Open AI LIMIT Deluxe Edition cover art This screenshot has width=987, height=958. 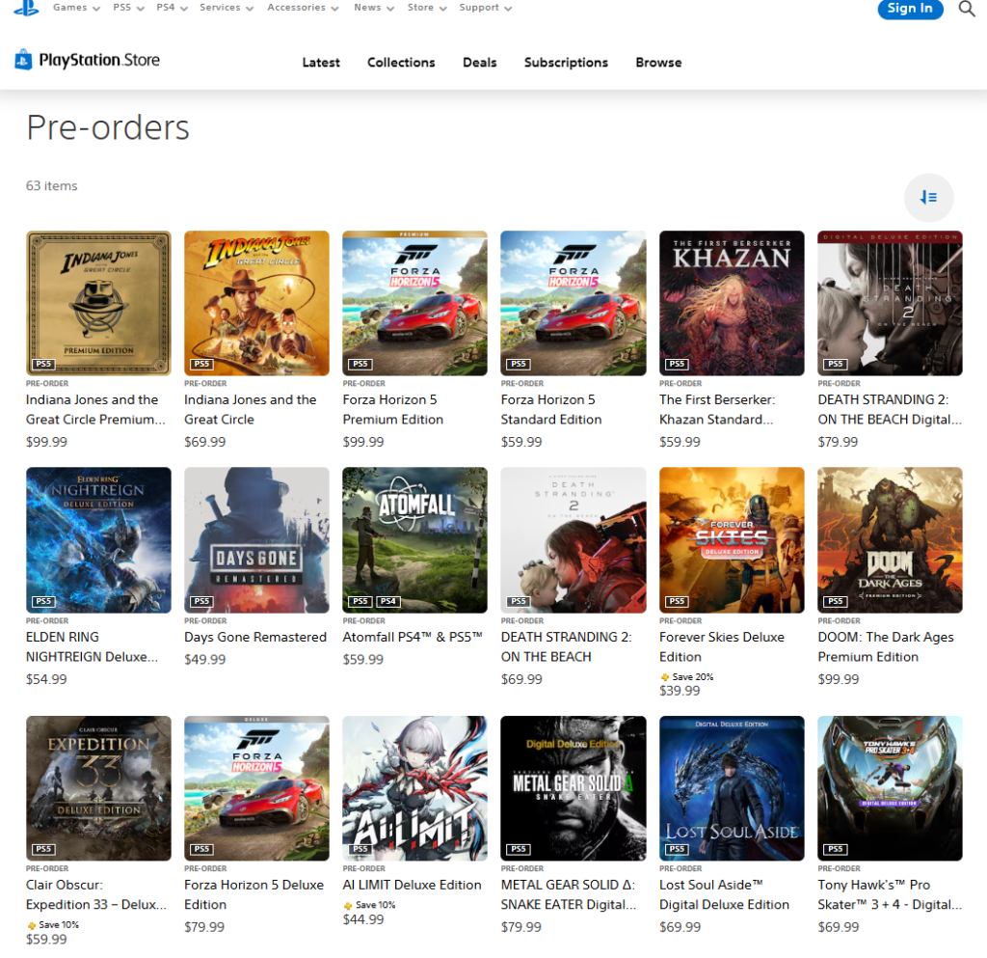tap(414, 788)
